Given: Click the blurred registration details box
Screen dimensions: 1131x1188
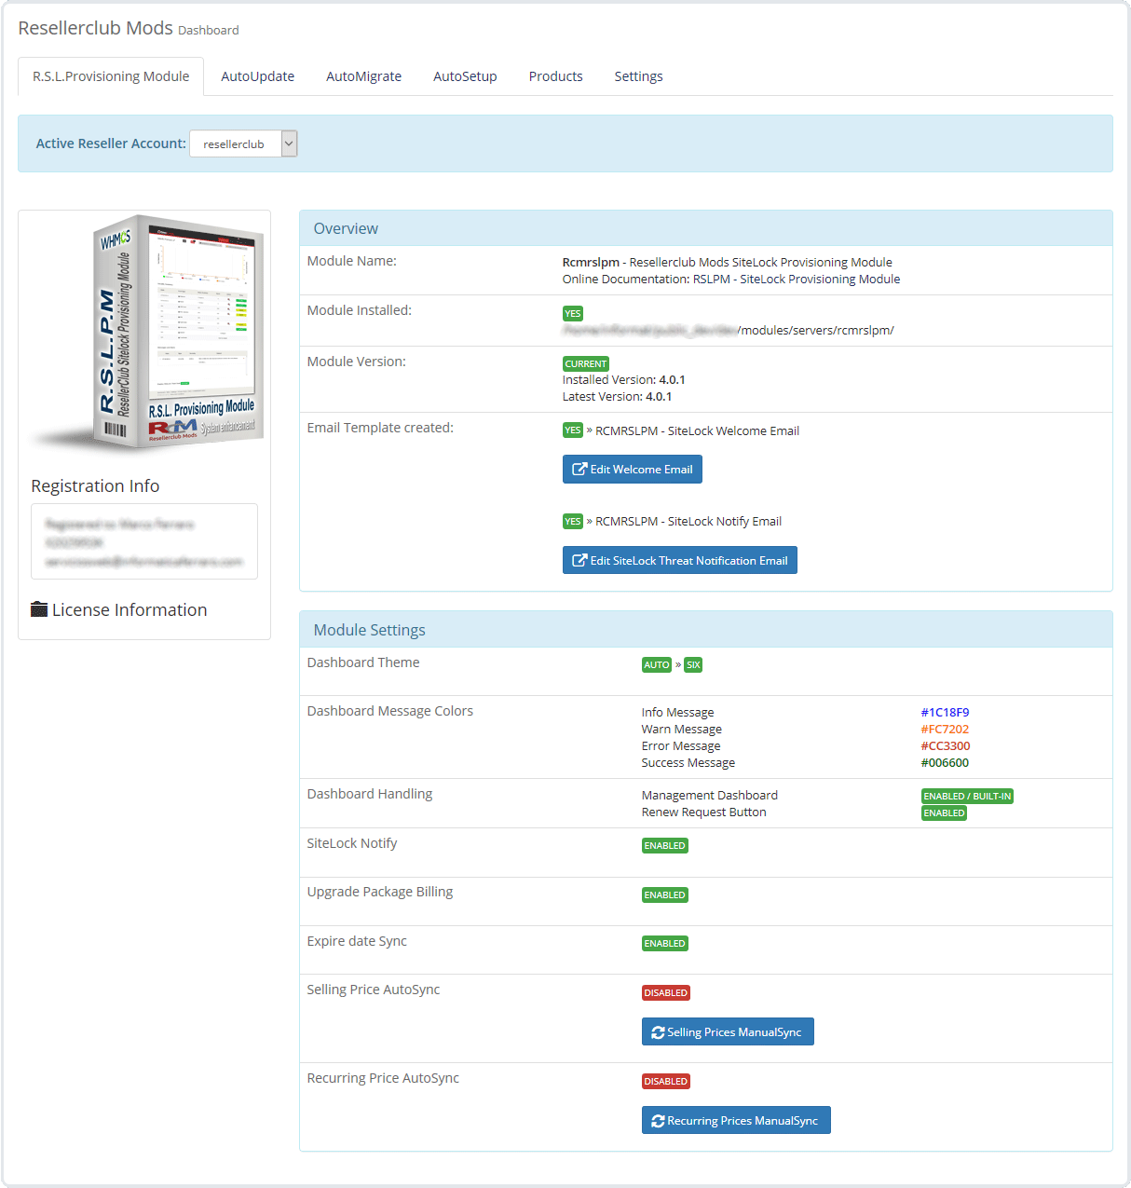Looking at the screenshot, I should pyautogui.click(x=144, y=542).
